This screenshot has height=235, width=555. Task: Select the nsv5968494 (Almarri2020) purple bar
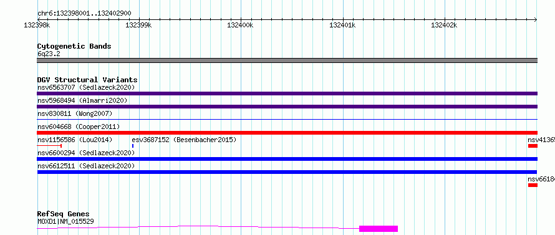[287, 107]
